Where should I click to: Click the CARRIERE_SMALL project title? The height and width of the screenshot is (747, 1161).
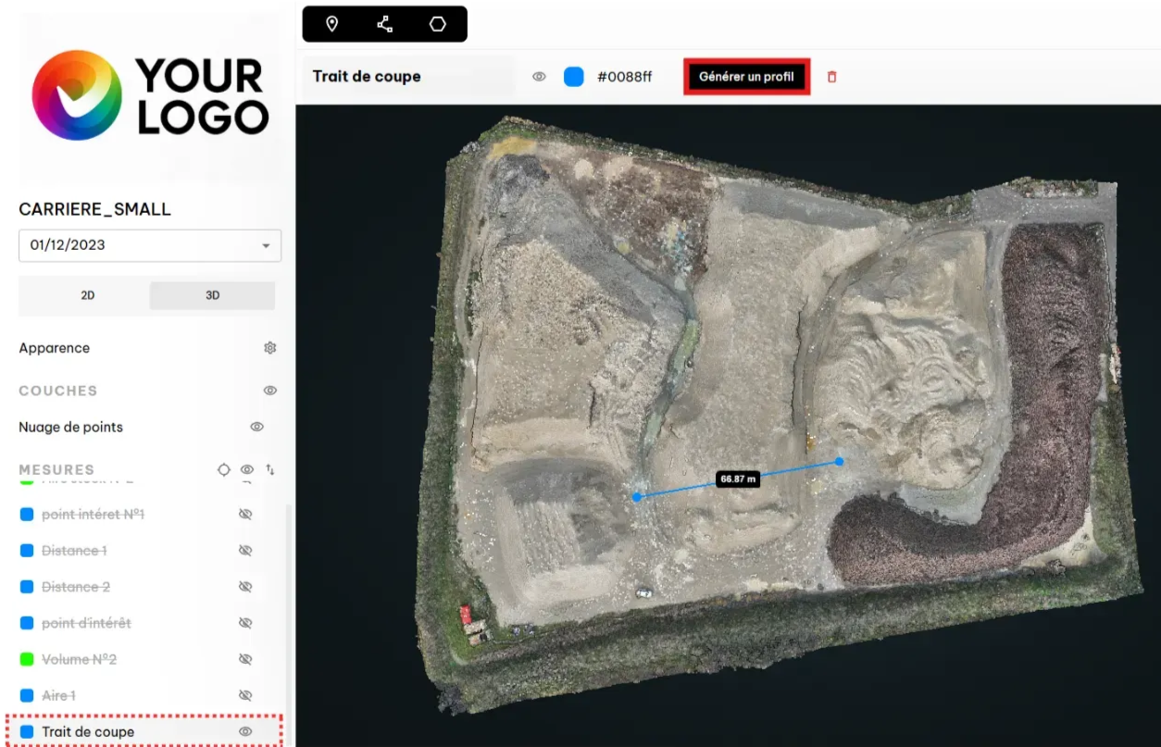(x=94, y=209)
